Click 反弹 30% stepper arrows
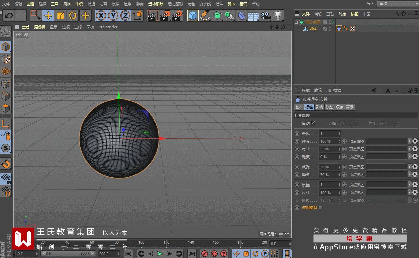419x258 pixels. [339, 167]
